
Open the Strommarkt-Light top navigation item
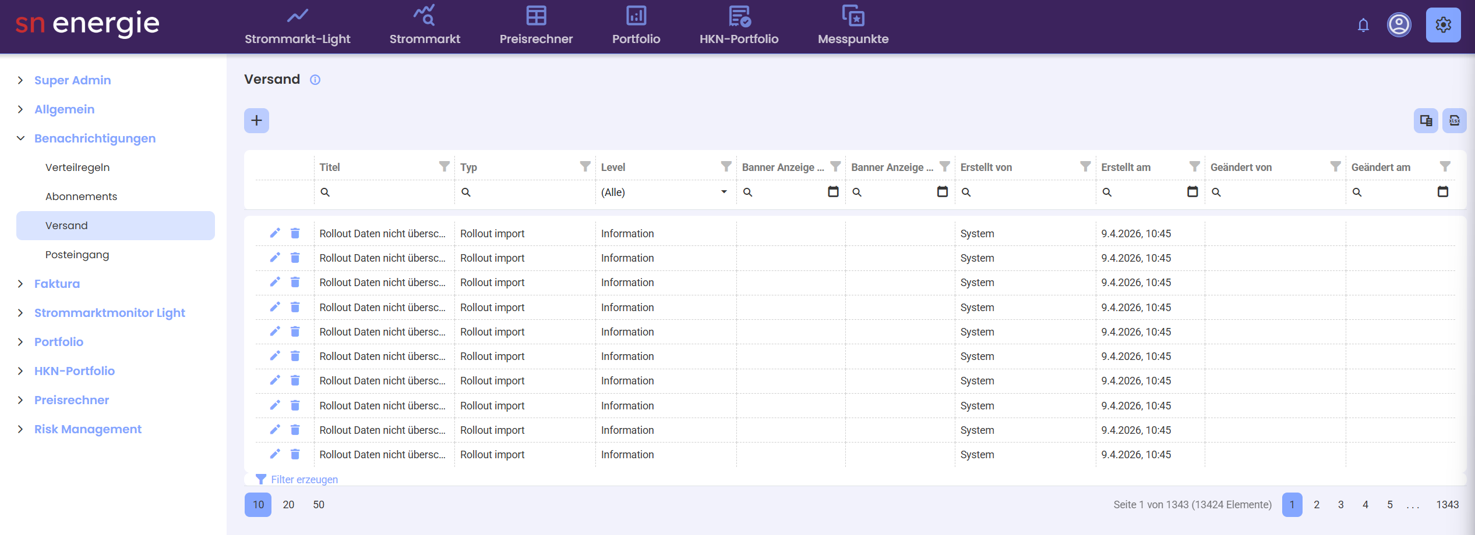(x=297, y=26)
